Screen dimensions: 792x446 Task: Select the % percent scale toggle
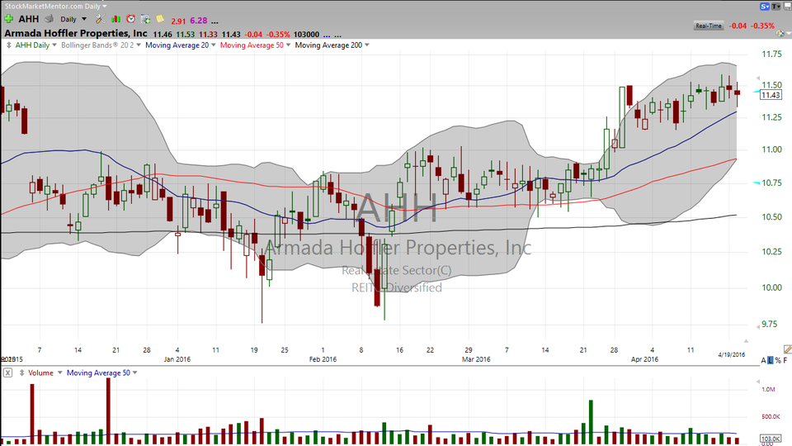(778, 360)
